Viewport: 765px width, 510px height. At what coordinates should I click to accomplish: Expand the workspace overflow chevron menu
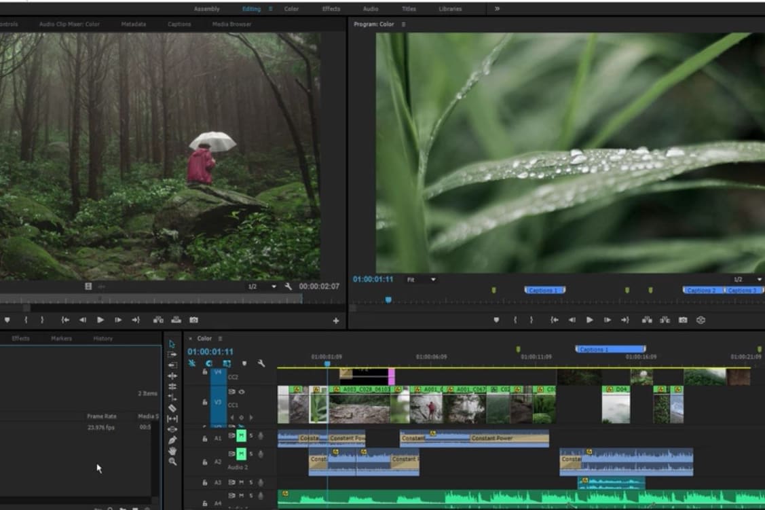497,9
